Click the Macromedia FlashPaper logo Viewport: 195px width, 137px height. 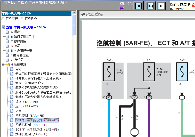click(x=92, y=14)
